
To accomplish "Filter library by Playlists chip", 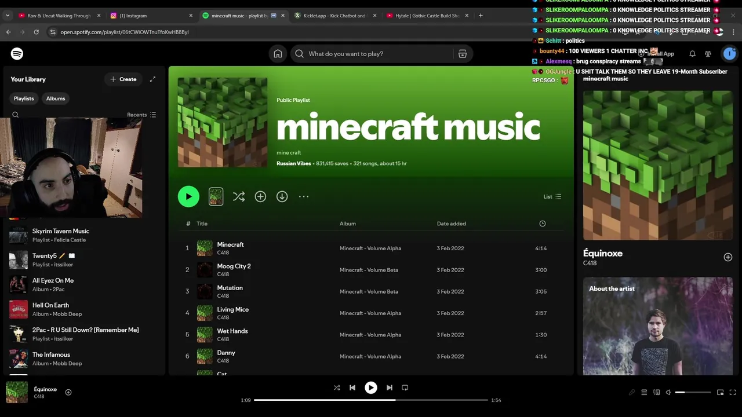I will coord(24,98).
